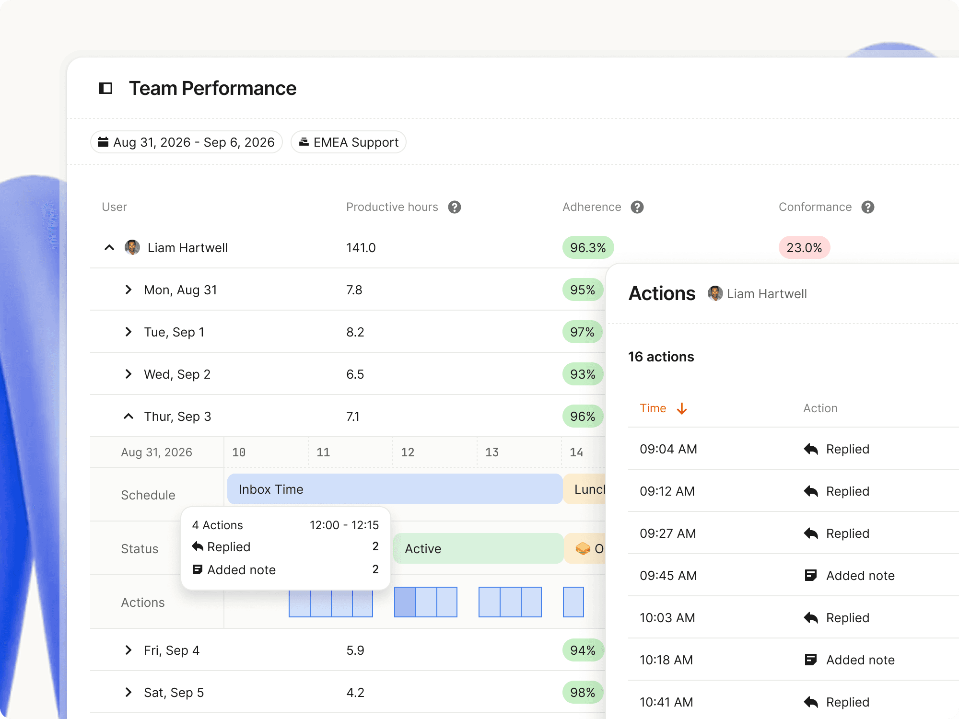Image resolution: width=959 pixels, height=719 pixels.
Task: Click the 23.0% conformance badge
Action: 804,247
